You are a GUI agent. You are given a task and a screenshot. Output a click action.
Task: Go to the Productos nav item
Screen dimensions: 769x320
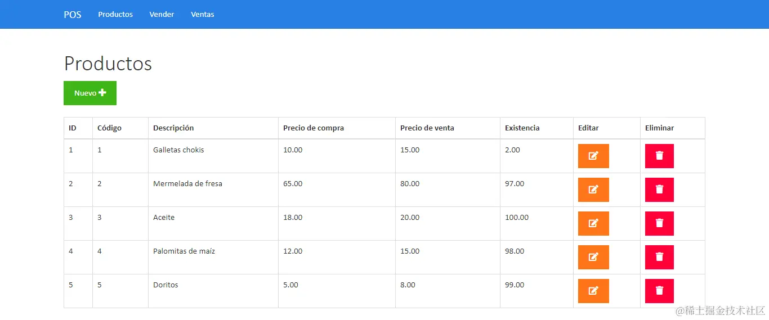point(115,15)
